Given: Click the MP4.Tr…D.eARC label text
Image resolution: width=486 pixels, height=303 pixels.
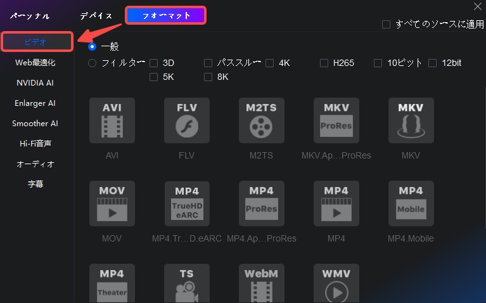Looking at the screenshot, I should pyautogui.click(x=186, y=238).
